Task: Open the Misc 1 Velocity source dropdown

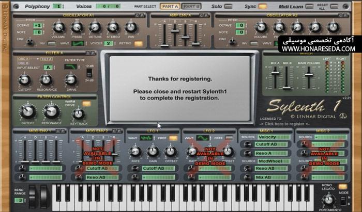Action: coord(274,137)
